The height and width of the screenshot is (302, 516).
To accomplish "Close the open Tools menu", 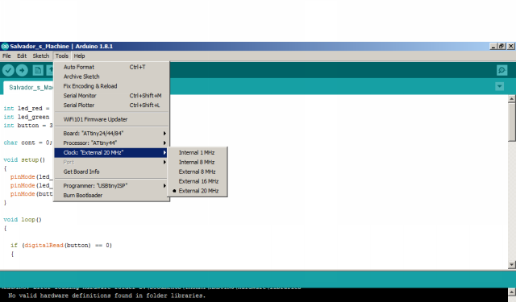I will pyautogui.click(x=62, y=56).
